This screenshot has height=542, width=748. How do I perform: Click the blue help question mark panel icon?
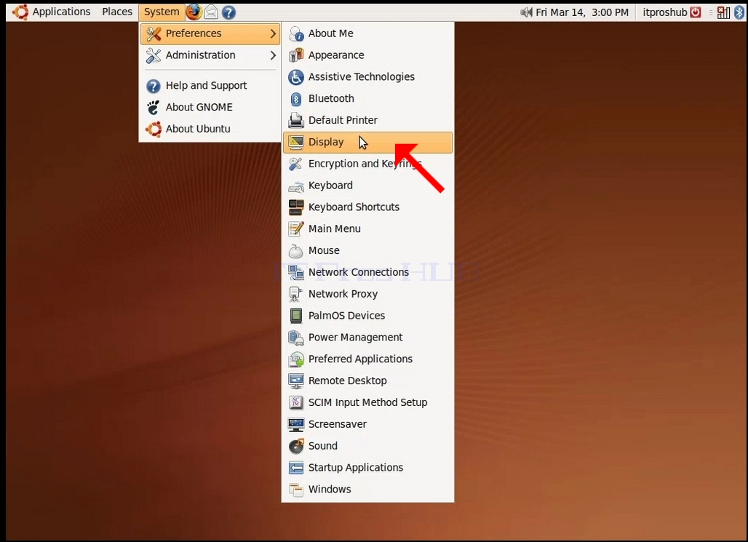[x=229, y=12]
